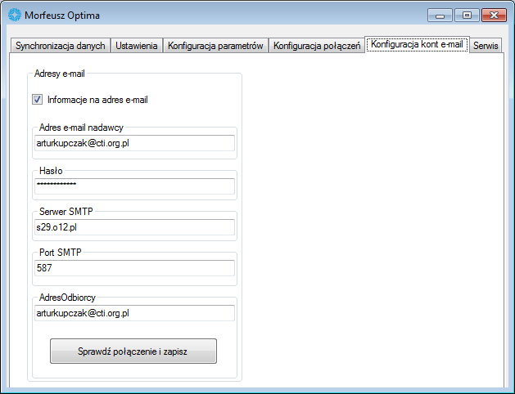Click the Port SMTP label
The image size is (515, 394).
click(x=61, y=253)
